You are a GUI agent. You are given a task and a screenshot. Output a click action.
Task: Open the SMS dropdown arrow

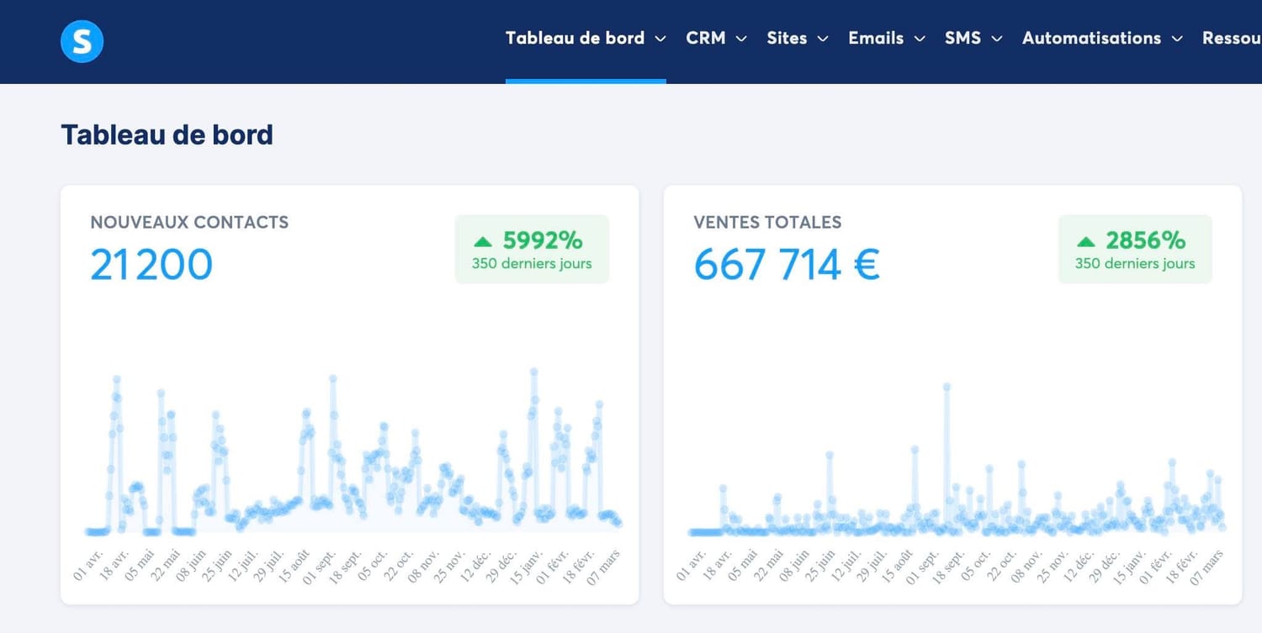pyautogui.click(x=997, y=39)
